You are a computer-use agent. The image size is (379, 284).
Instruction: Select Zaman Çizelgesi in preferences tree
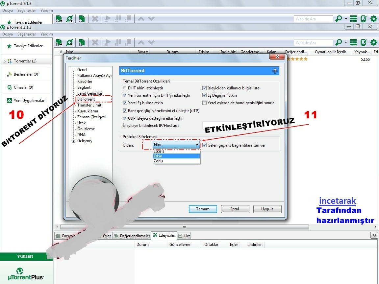point(91,117)
